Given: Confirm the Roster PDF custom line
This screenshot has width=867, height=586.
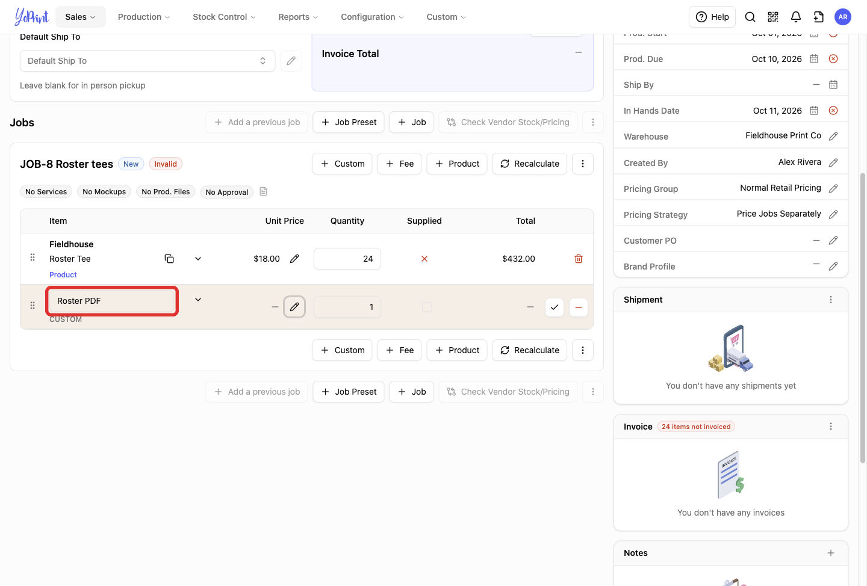Looking at the screenshot, I should pyautogui.click(x=555, y=307).
